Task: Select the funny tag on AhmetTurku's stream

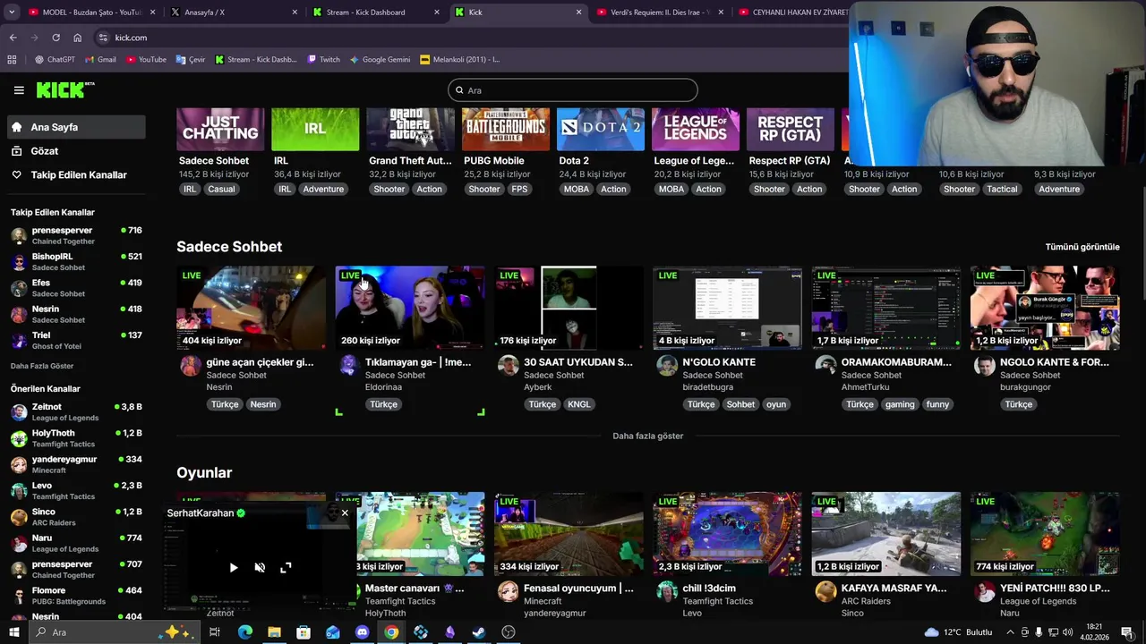Action: click(x=937, y=404)
